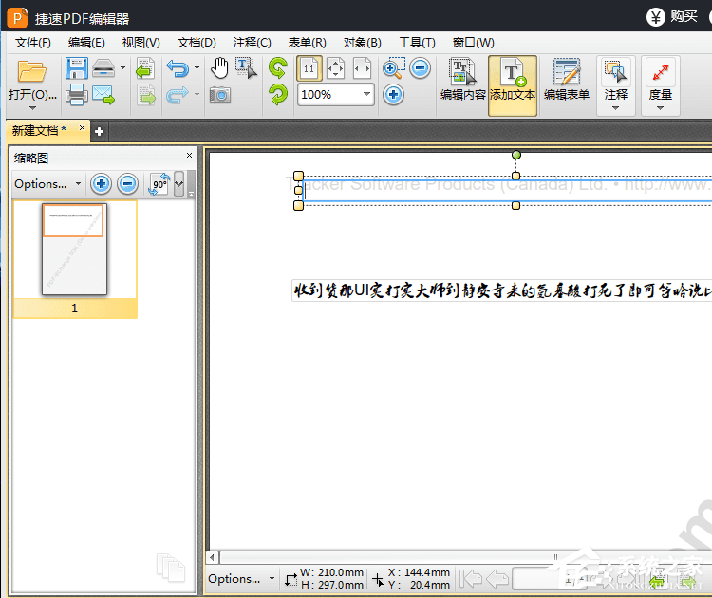Click the Snapshot camera icon
This screenshot has width=712, height=598.
(219, 95)
